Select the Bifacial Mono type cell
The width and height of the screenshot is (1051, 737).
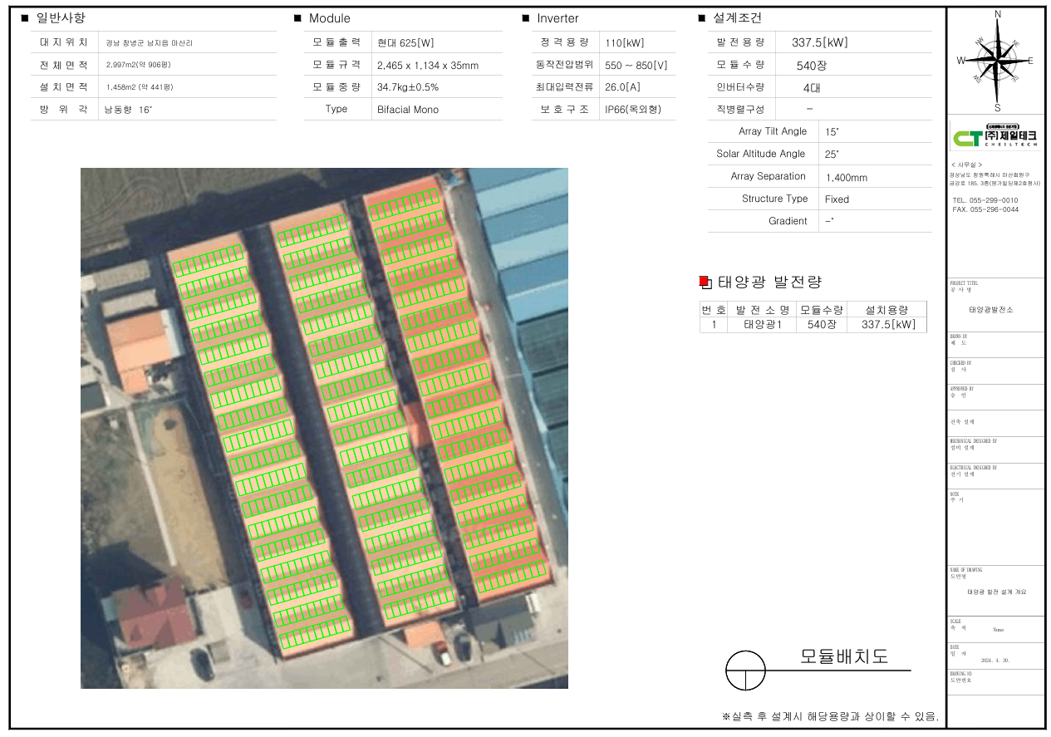[x=407, y=110]
